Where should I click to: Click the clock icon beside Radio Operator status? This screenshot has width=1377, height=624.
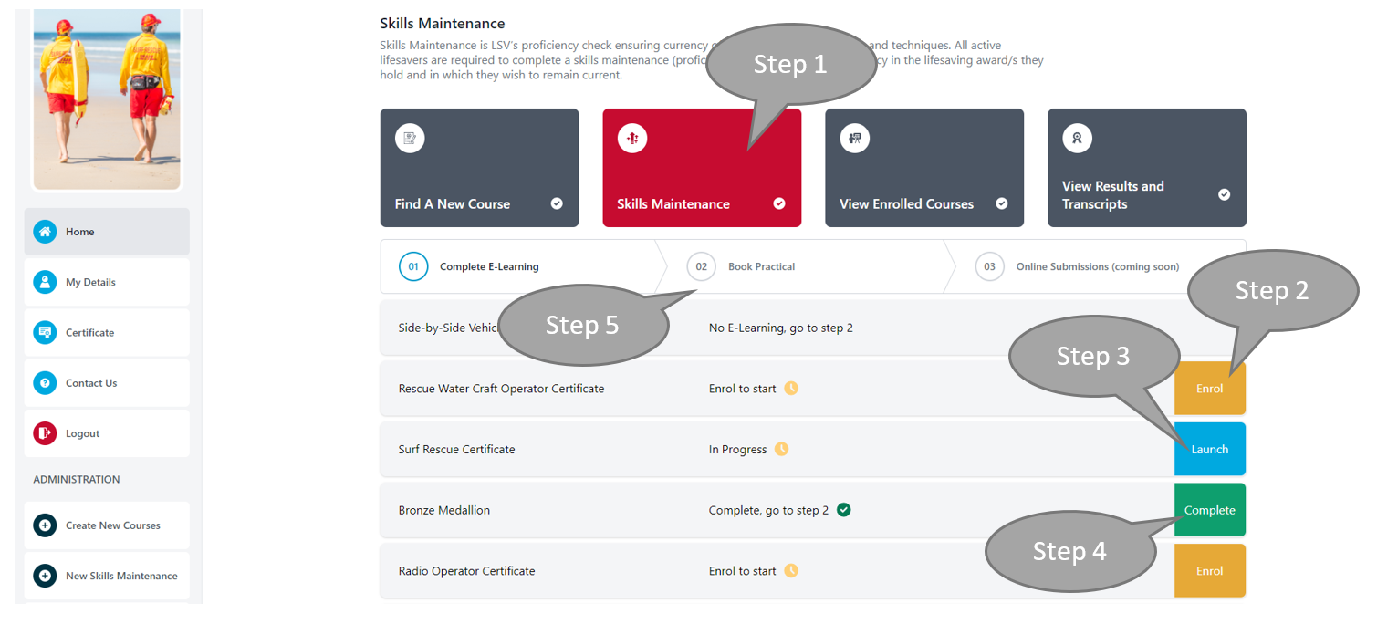click(792, 570)
